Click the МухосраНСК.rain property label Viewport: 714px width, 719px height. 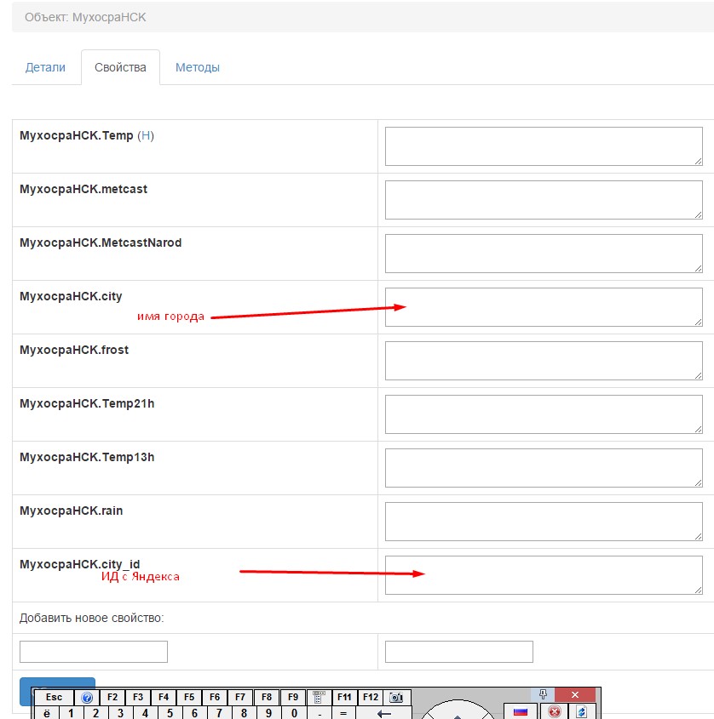[72, 511]
